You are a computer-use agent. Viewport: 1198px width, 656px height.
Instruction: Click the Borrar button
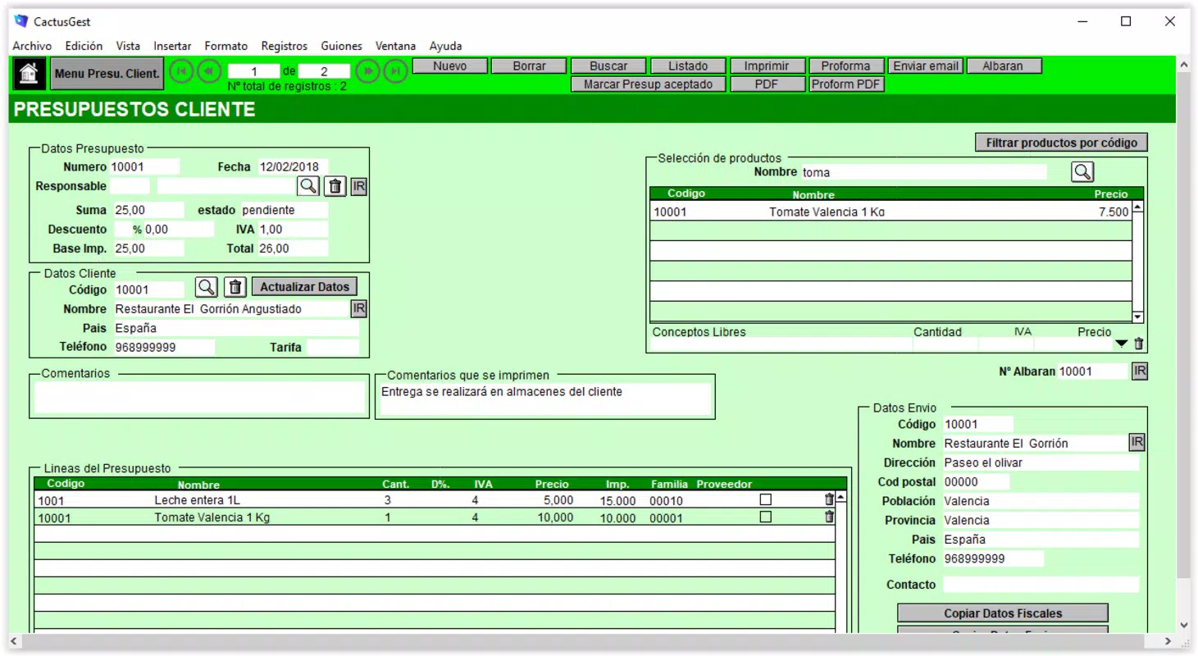(x=529, y=66)
